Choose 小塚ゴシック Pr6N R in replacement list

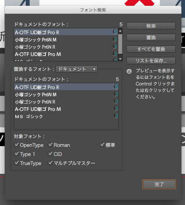tap(66, 102)
